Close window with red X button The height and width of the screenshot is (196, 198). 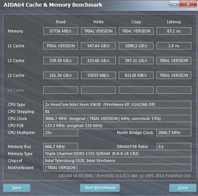pyautogui.click(x=188, y=4)
